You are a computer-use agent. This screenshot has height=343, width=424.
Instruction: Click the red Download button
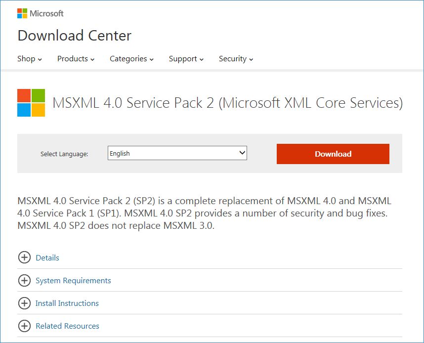(x=333, y=154)
